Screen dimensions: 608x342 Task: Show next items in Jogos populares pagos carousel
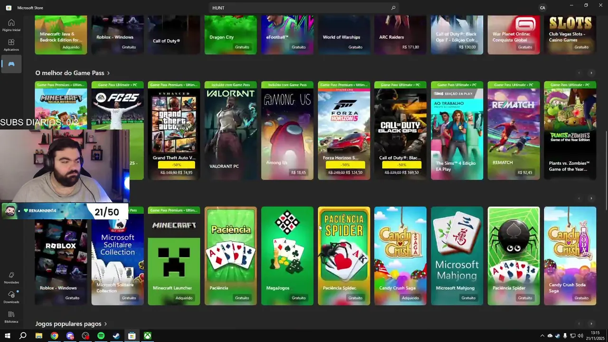coord(591,323)
